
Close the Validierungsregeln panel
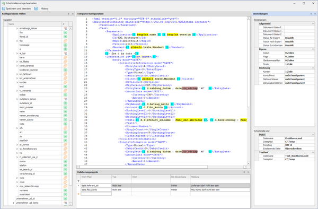pyautogui.click(x=248, y=172)
